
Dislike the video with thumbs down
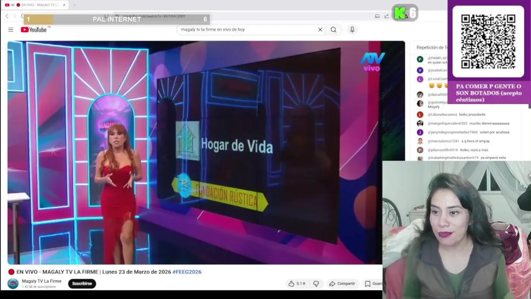316,284
